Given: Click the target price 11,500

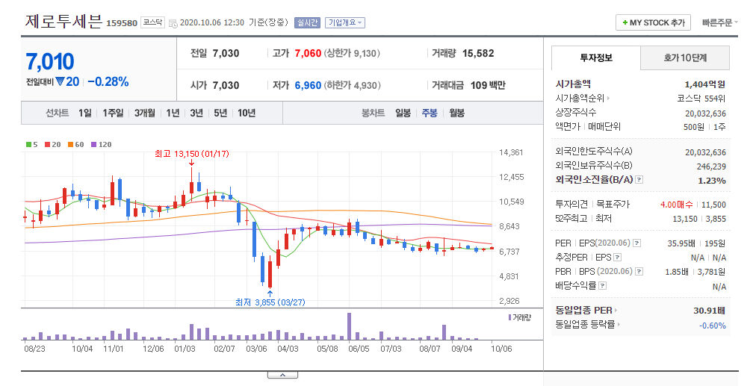Looking at the screenshot, I should click(713, 205).
